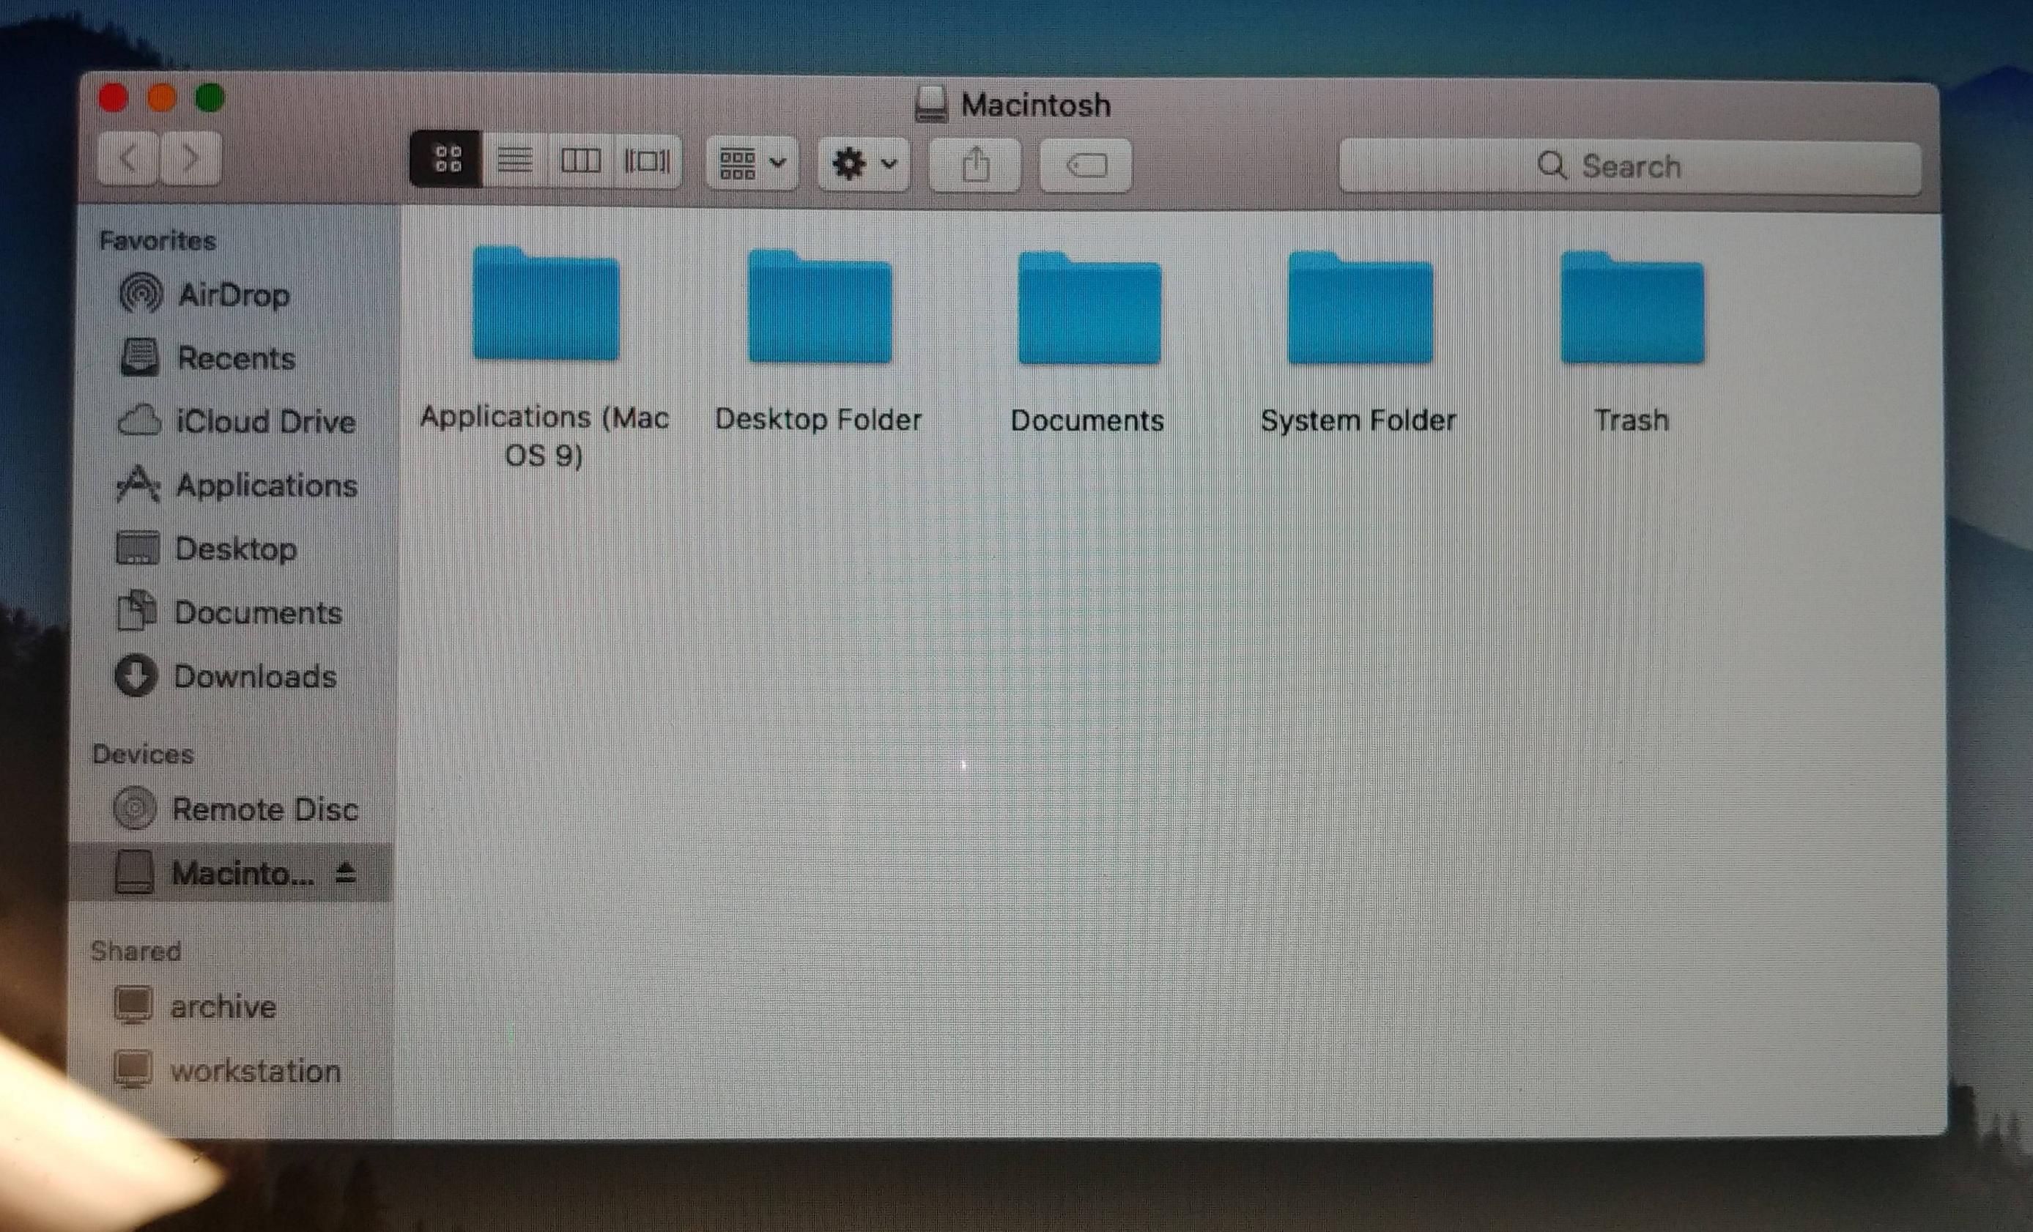
Task: Open AirDrop from sidebar label
Action: [x=234, y=294]
